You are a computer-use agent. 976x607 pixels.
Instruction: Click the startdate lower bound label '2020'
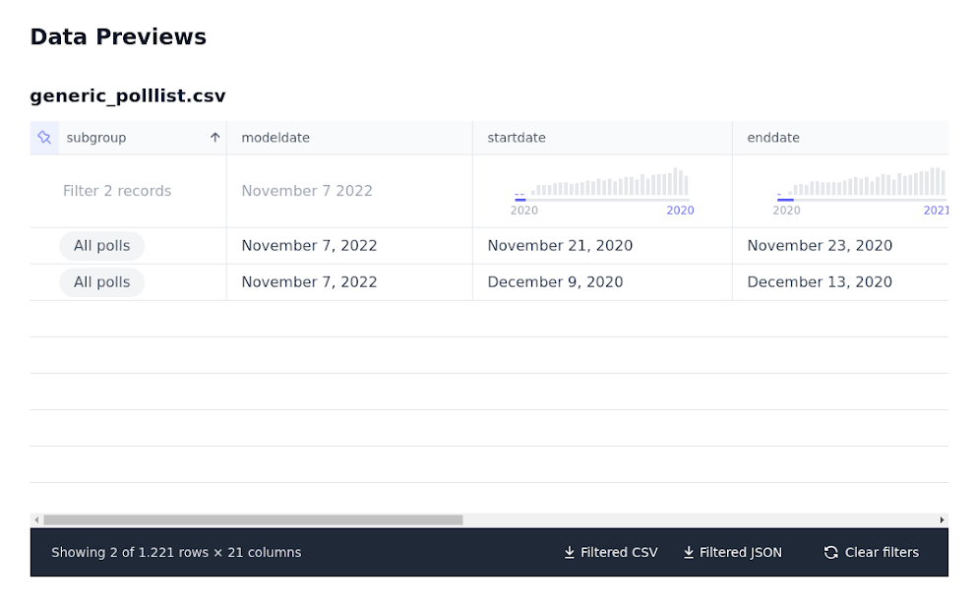tap(524, 211)
